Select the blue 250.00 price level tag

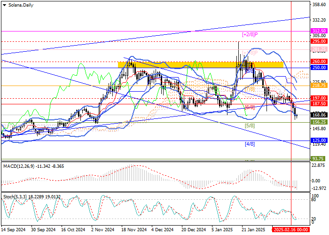click(x=320, y=68)
